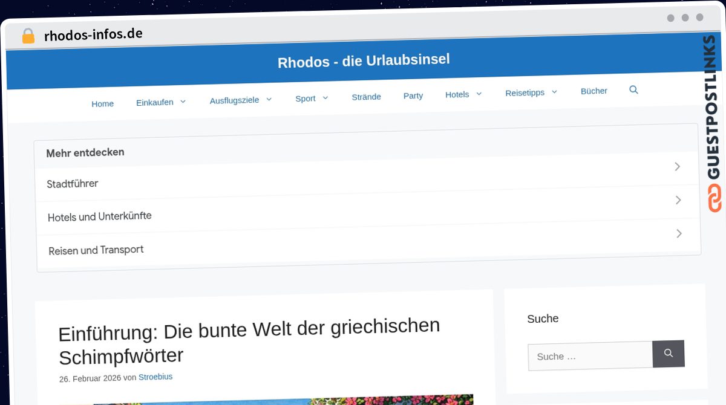This screenshot has width=726, height=405.
Task: Expand the Ausflugsziele dropdown arrow
Action: 269,99
